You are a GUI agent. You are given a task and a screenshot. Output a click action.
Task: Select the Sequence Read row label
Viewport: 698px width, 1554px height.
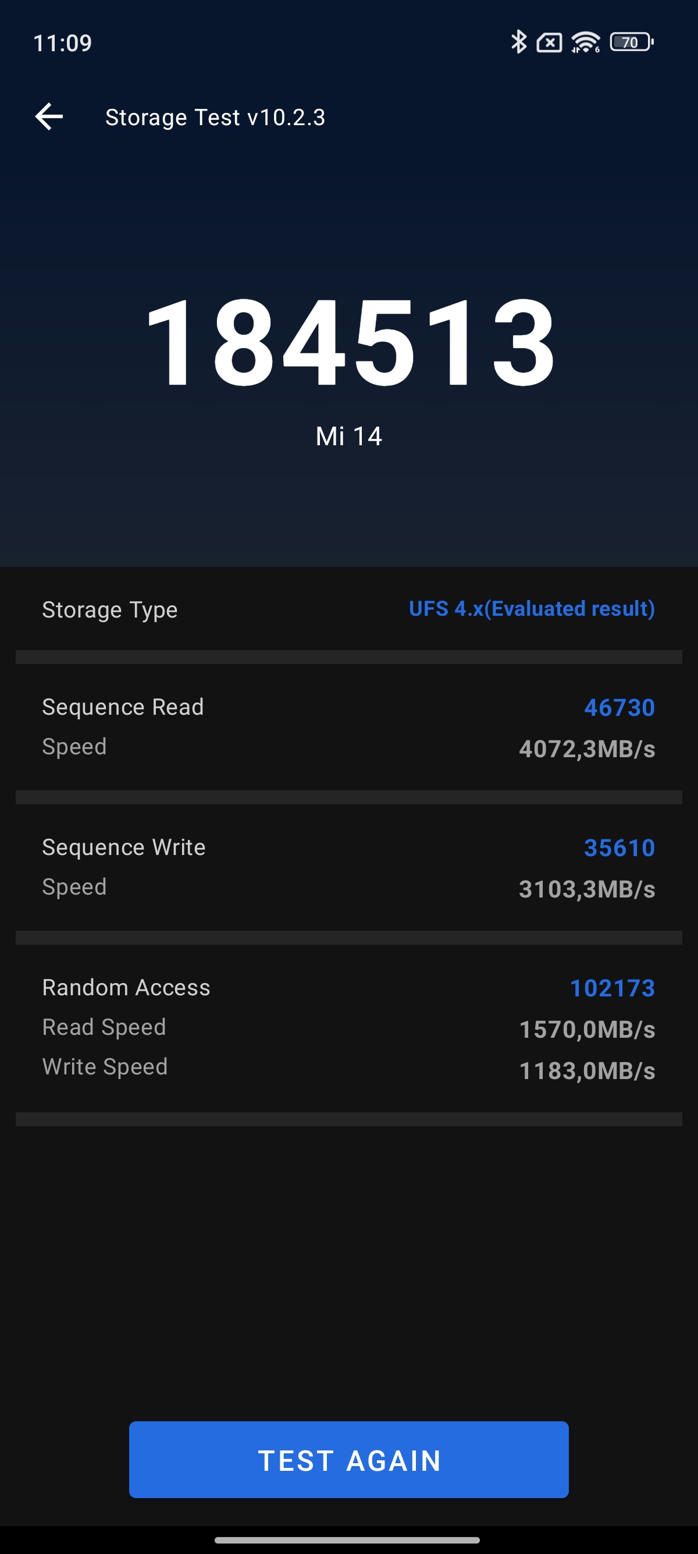[123, 707]
